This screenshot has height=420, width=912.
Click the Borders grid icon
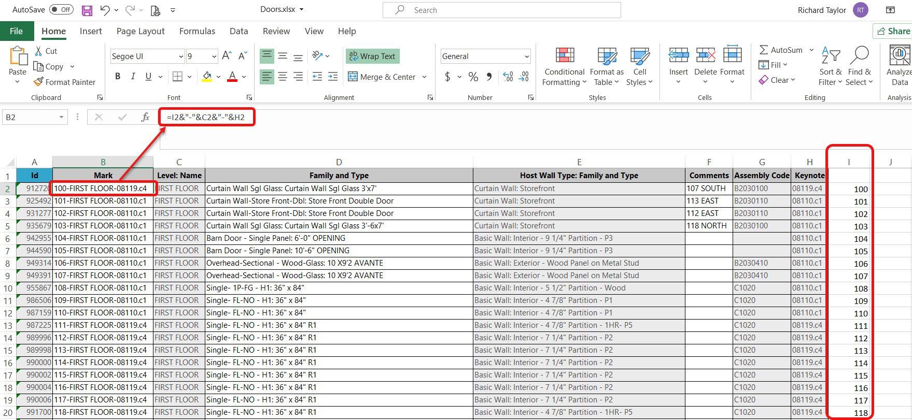coord(177,77)
